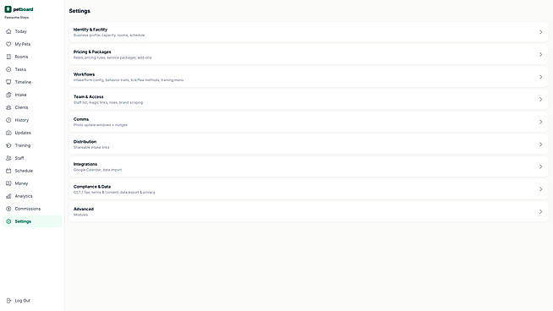Open Advanced settings section
553x311 pixels.
tap(309, 211)
